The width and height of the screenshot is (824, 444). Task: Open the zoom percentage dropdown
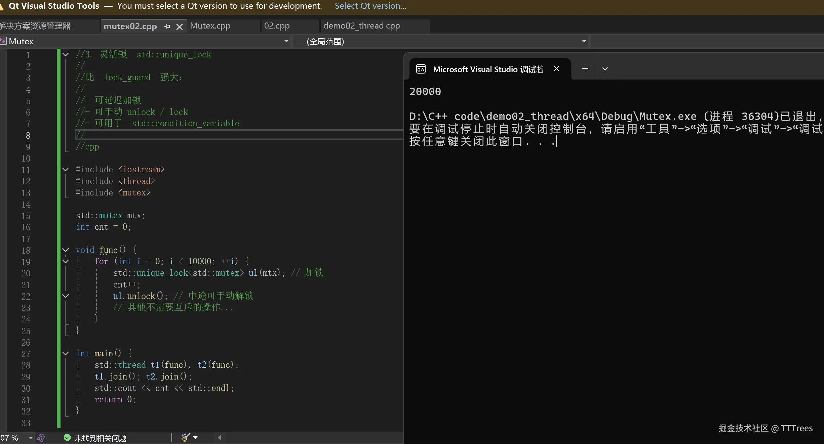(x=31, y=438)
